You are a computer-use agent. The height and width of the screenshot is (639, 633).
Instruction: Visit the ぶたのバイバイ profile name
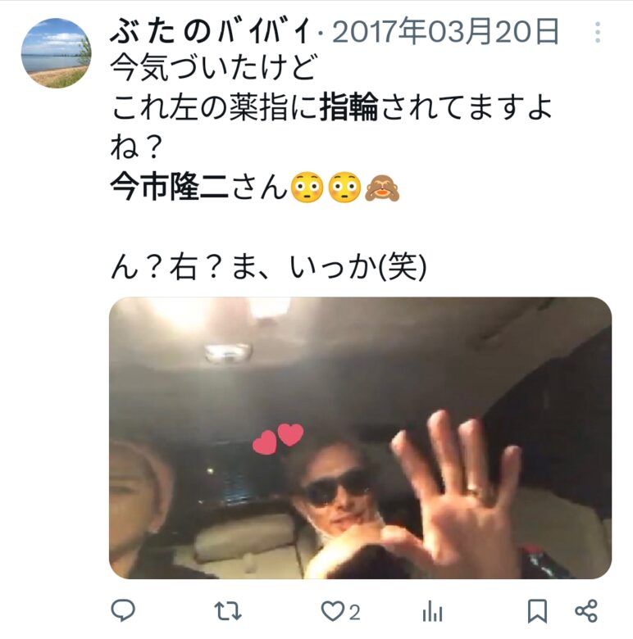pos(211,32)
